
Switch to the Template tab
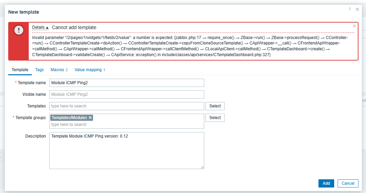pyautogui.click(x=20, y=69)
